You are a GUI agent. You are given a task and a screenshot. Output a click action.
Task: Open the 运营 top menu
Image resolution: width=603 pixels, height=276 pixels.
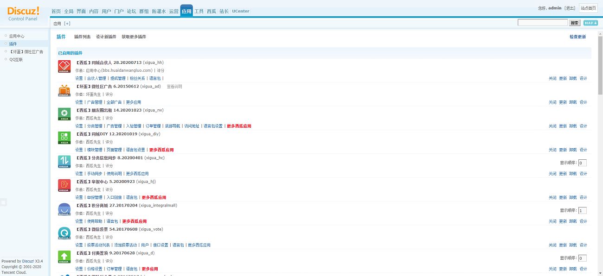(x=173, y=11)
